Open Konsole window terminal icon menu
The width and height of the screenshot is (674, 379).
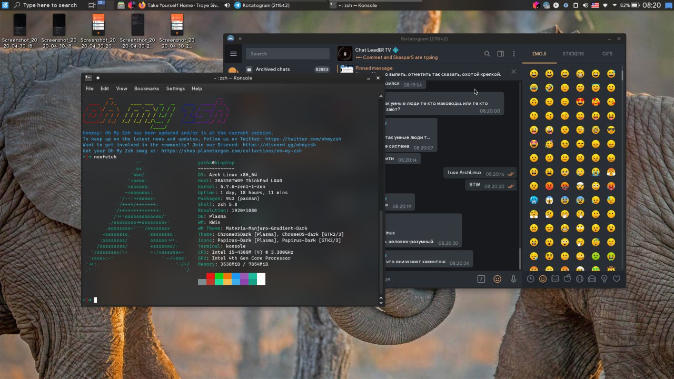(x=88, y=78)
